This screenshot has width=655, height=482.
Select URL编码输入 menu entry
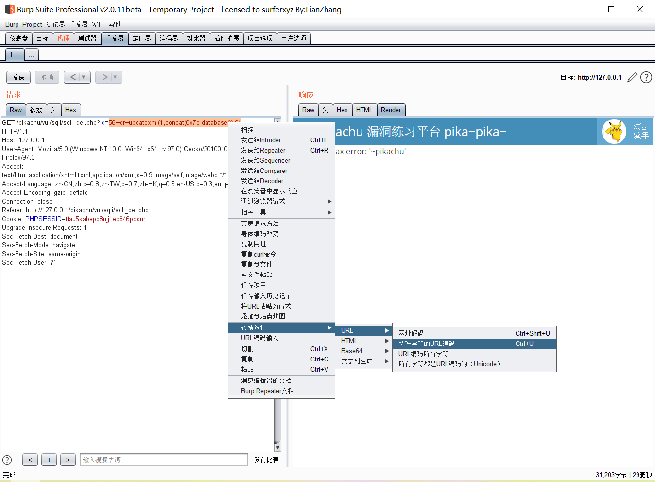[281, 338]
